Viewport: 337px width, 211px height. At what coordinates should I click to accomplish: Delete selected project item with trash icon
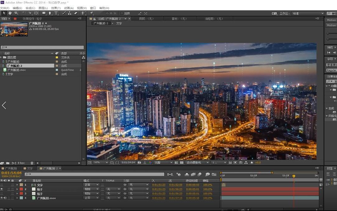(x=32, y=163)
